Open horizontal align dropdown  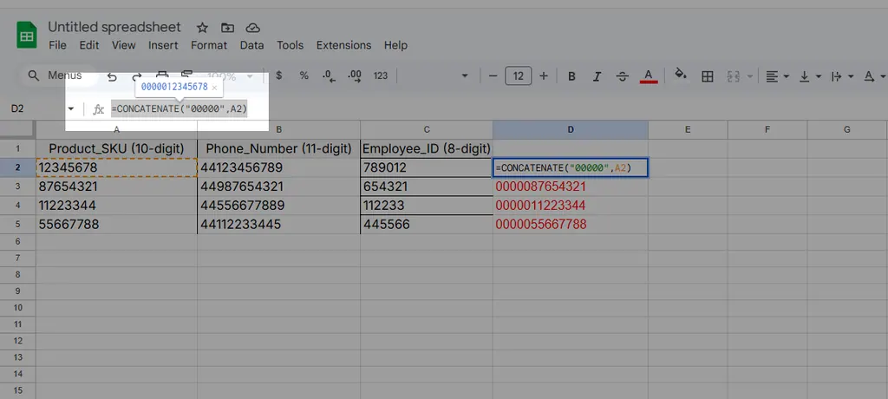point(778,76)
